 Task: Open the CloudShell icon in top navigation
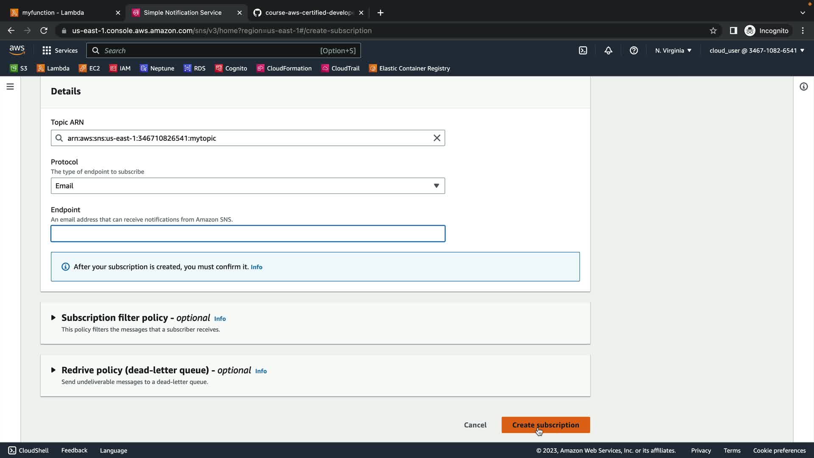583,50
